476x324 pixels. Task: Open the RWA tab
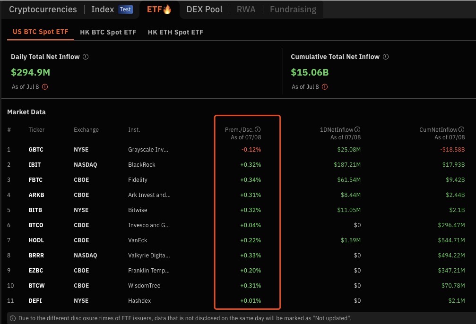coord(246,9)
